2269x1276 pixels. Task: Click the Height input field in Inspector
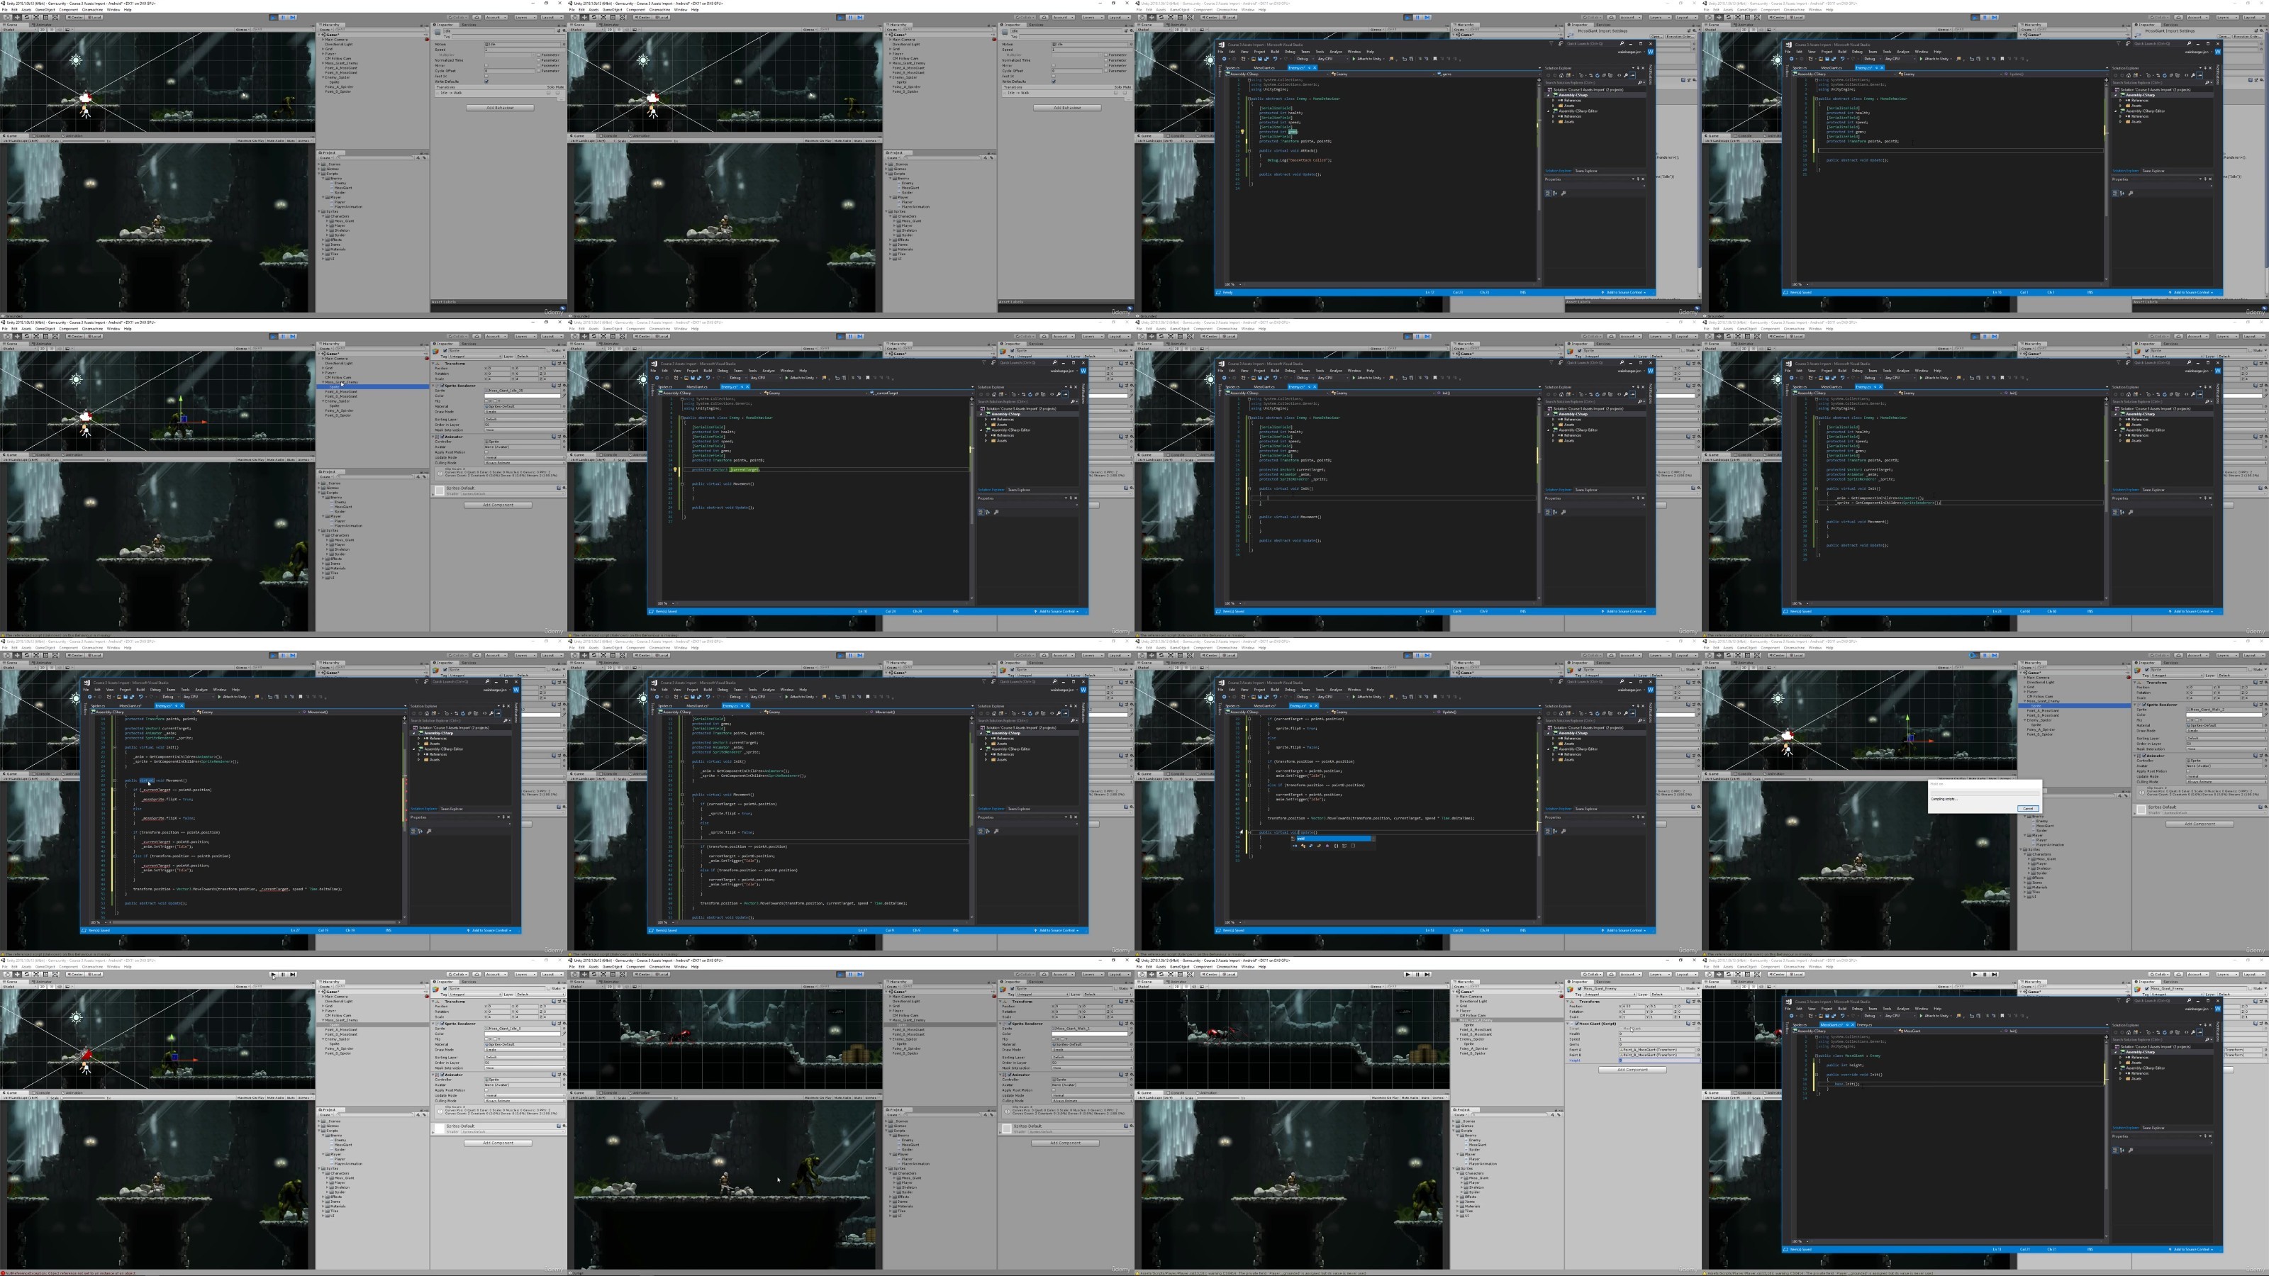click(1661, 1060)
